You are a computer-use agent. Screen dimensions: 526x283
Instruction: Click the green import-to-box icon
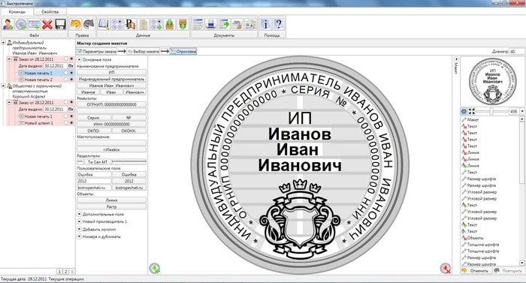coord(170,25)
